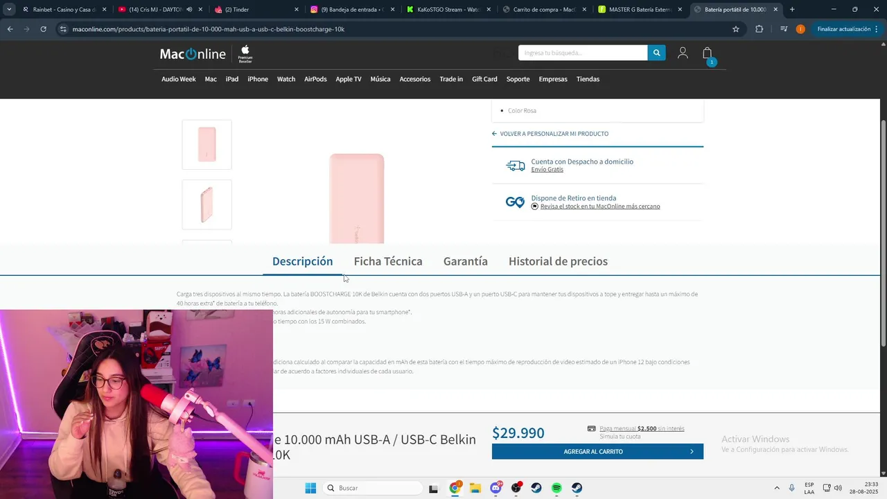Open the Gift Card menu item
Viewport: 887px width, 499px height.
coord(484,79)
